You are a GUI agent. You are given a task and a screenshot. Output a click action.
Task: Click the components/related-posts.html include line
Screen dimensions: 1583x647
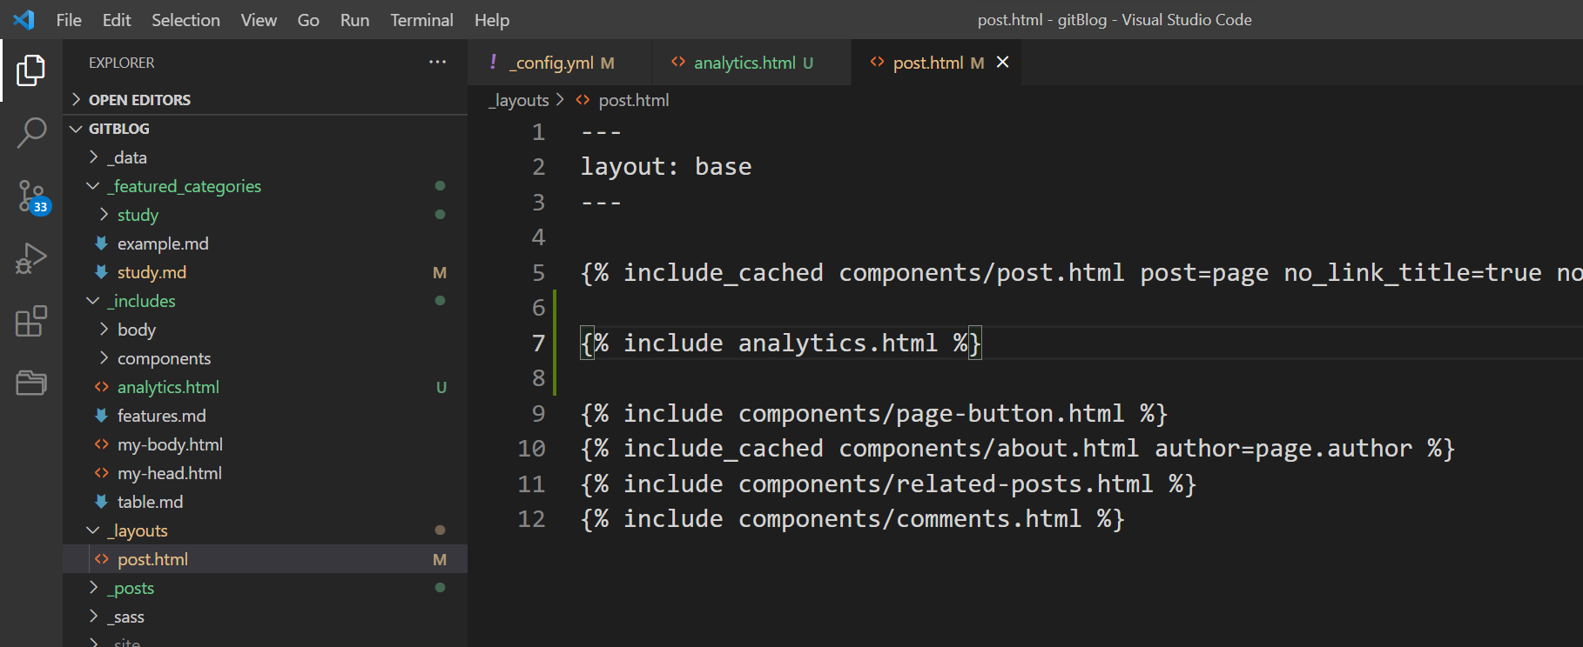pyautogui.click(x=888, y=484)
